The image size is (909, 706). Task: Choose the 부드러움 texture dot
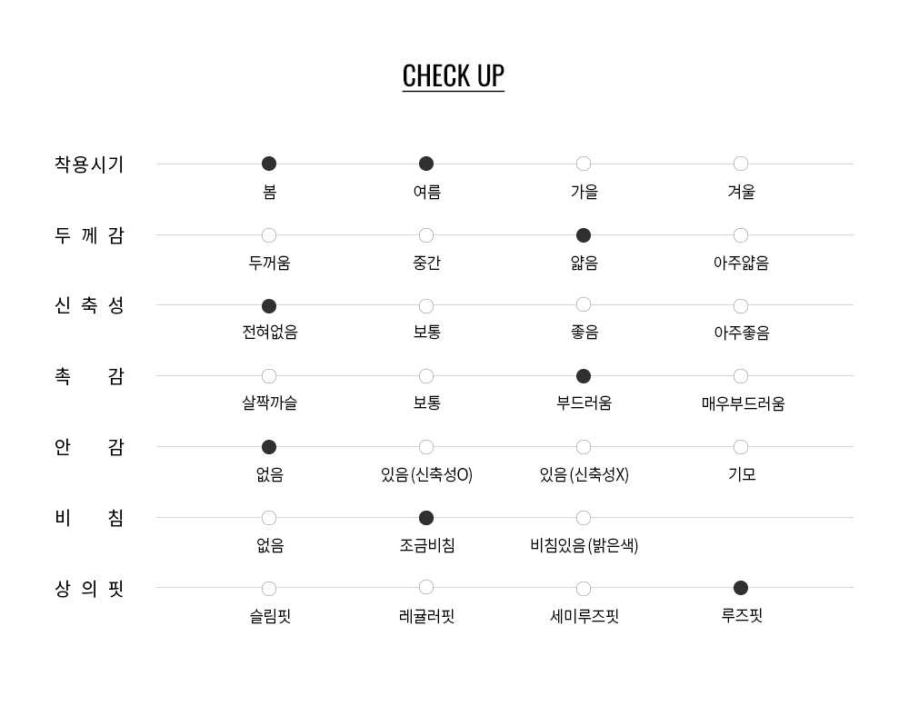coord(584,376)
